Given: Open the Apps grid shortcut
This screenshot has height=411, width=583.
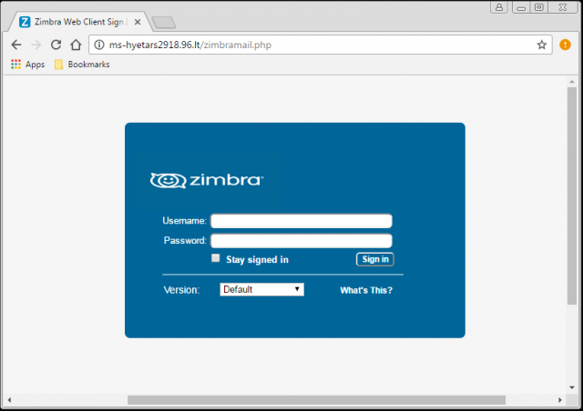Looking at the screenshot, I should 28,65.
